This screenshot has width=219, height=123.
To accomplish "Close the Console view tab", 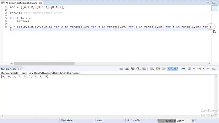I will 20,69.
